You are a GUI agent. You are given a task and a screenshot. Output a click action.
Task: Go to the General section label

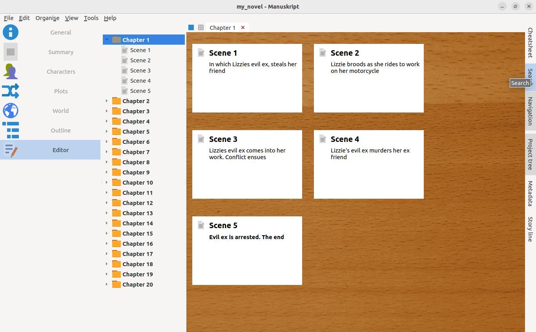point(61,32)
